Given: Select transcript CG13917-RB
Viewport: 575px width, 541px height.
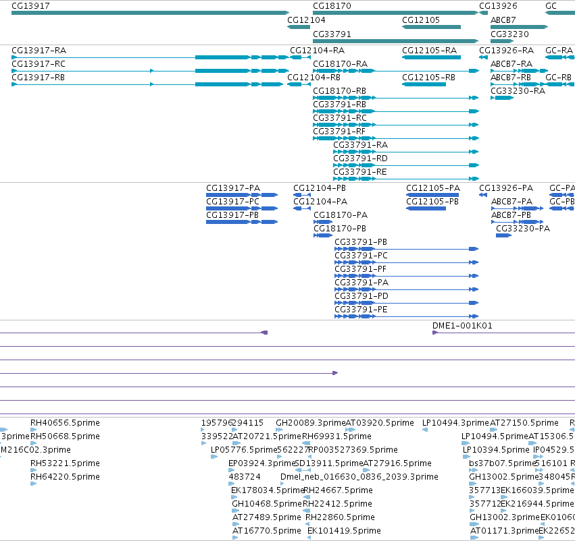Looking at the screenshot, I should [147, 84].
